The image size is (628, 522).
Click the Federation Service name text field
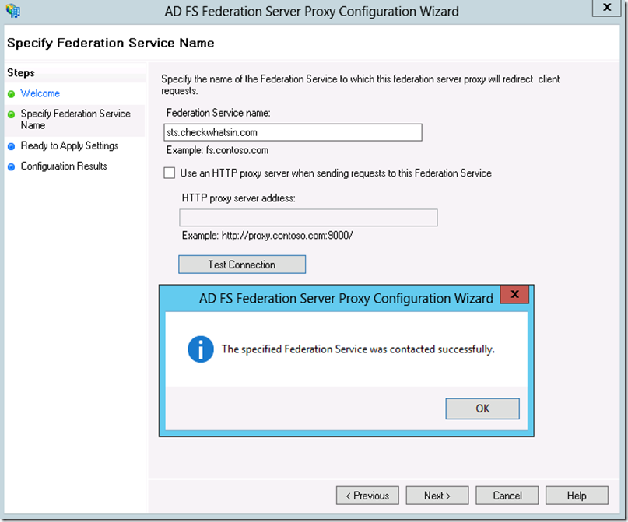293,132
